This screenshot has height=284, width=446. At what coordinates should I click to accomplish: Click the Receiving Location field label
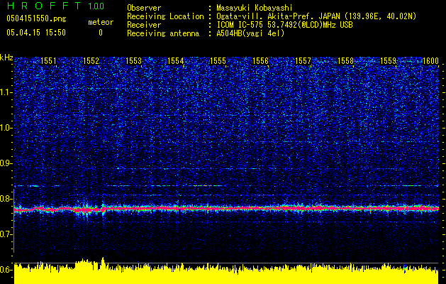pos(165,16)
